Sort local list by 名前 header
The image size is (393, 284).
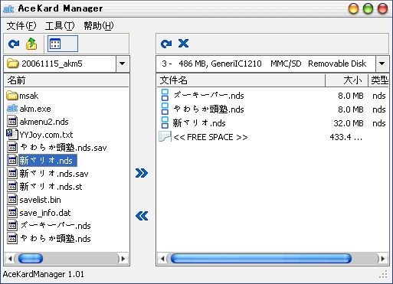(67, 80)
